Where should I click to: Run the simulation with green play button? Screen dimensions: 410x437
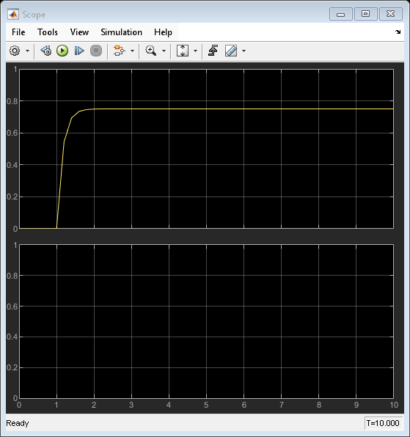click(x=62, y=51)
